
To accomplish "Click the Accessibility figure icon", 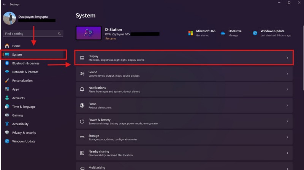I will (7, 124).
